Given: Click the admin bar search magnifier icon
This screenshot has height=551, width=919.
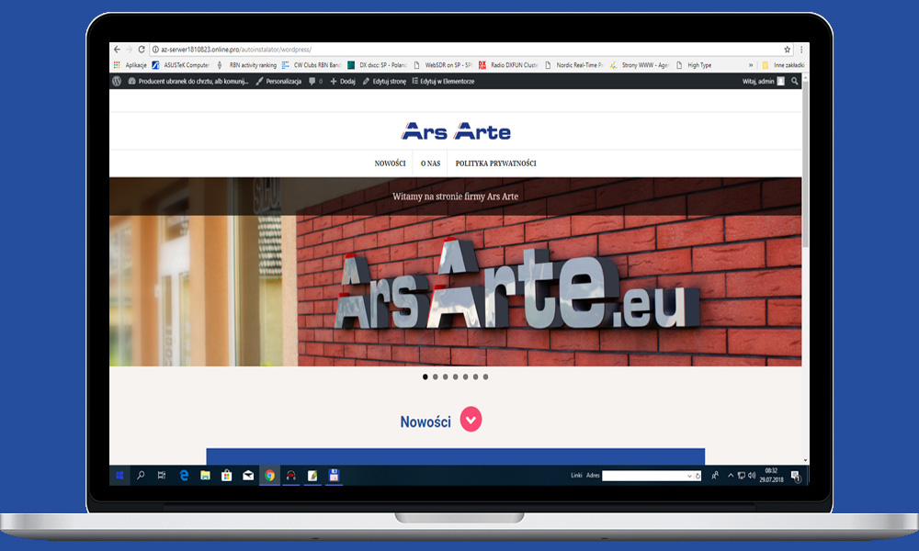Looking at the screenshot, I should 795,82.
